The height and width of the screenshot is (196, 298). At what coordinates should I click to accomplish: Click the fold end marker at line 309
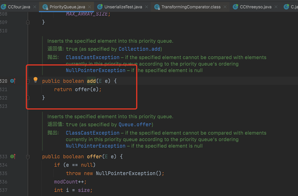coord(28,23)
